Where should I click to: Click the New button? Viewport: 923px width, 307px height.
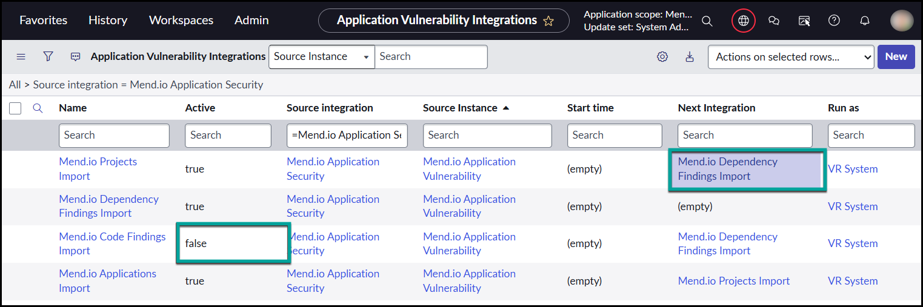(x=896, y=57)
